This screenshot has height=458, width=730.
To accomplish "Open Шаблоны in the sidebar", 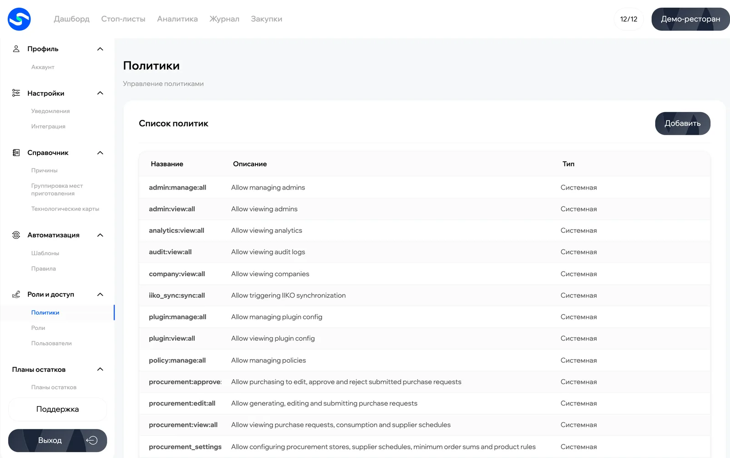I will click(45, 253).
